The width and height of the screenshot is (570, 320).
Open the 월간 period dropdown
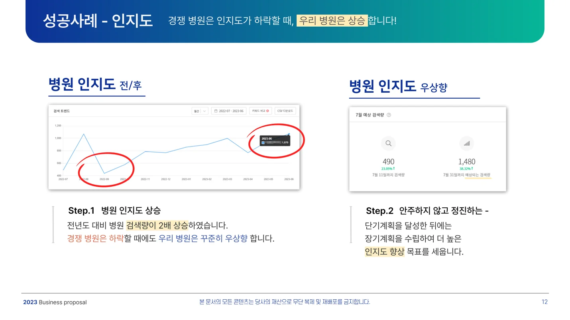(x=200, y=111)
